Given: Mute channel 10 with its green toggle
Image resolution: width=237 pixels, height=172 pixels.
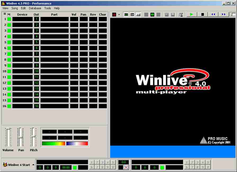Looking at the screenshot, I should click(9, 71).
